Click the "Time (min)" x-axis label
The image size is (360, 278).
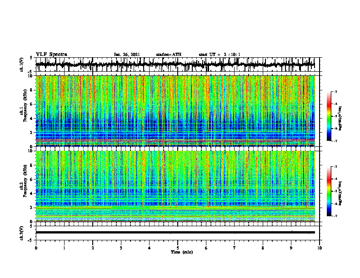point(182,252)
